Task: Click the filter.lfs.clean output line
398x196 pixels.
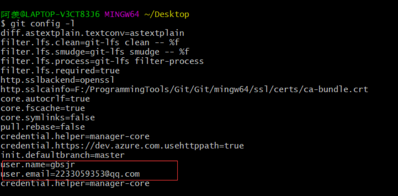Action: click(90, 42)
